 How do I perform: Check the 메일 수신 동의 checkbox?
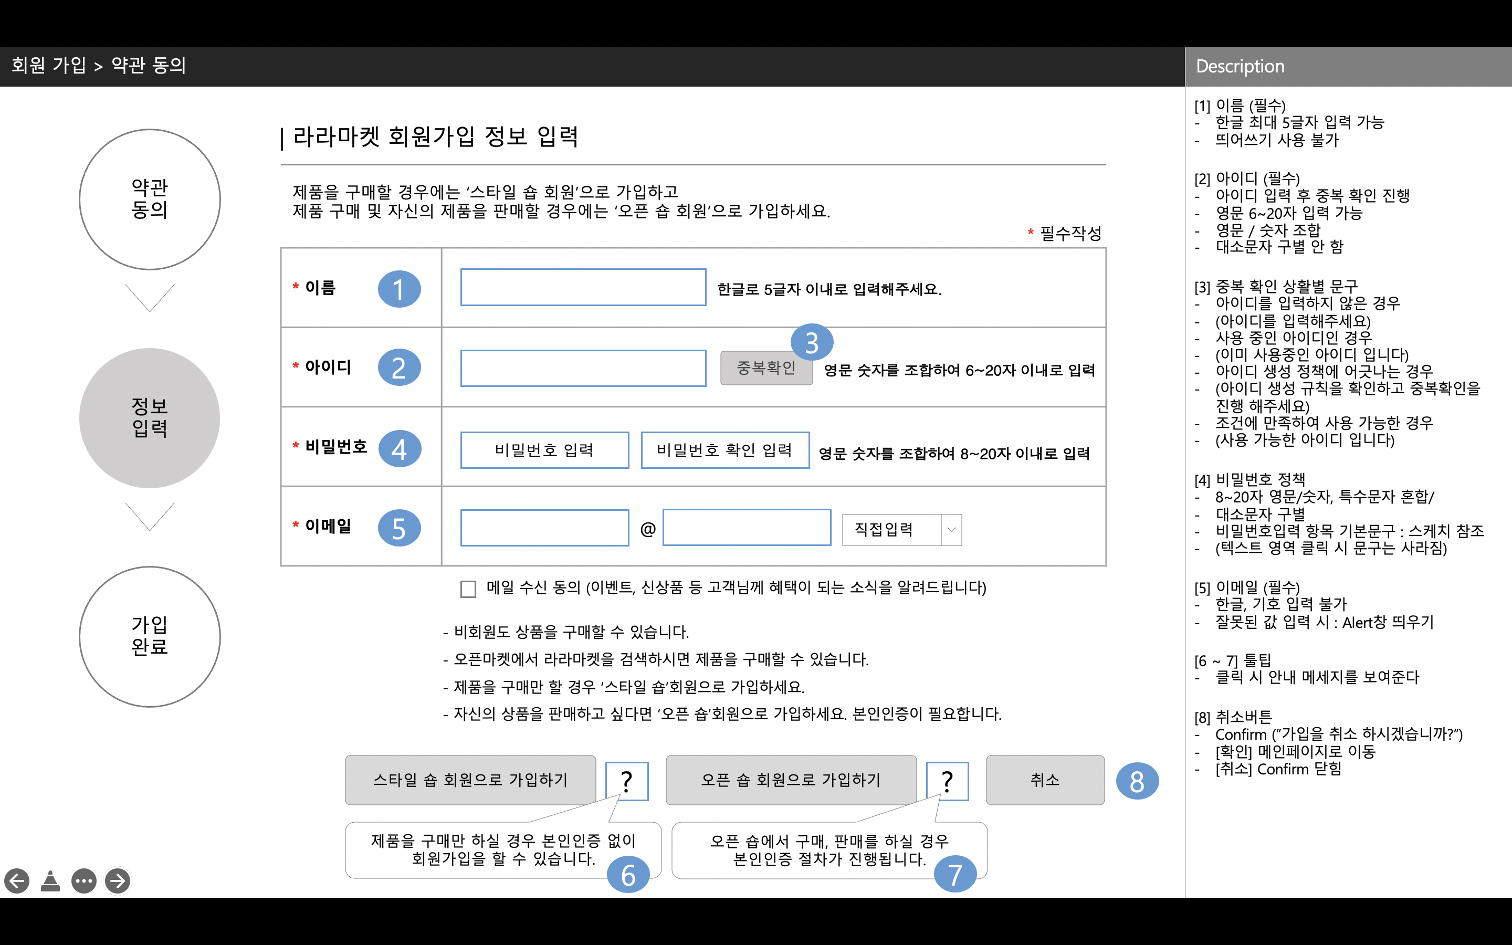[468, 589]
